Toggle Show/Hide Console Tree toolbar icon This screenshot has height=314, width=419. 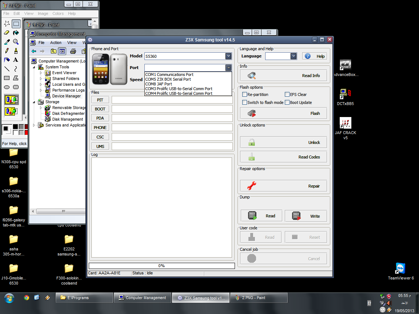coord(62,51)
